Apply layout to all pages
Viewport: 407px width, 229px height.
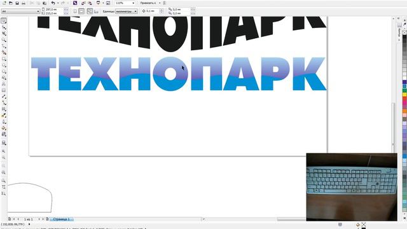[90, 11]
